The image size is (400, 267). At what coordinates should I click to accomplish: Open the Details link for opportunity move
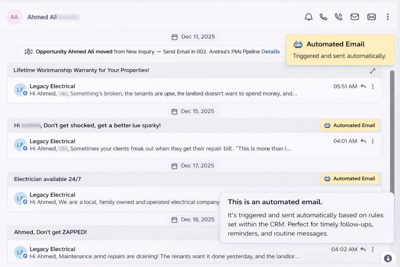tap(270, 52)
